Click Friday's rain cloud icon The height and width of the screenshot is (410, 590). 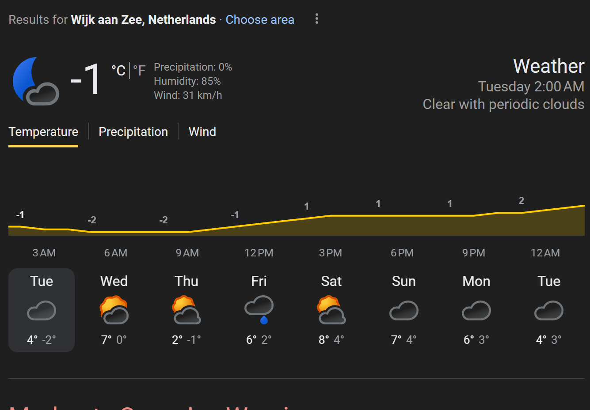(259, 309)
